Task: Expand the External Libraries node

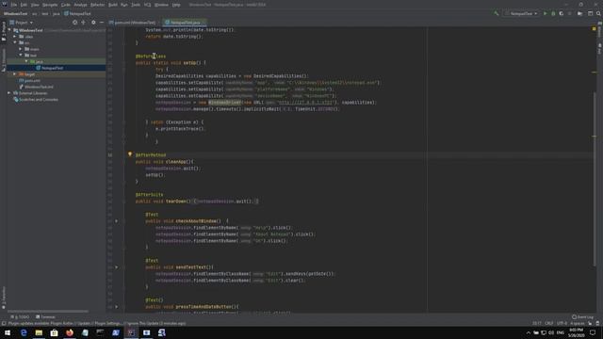Action: pos(9,93)
